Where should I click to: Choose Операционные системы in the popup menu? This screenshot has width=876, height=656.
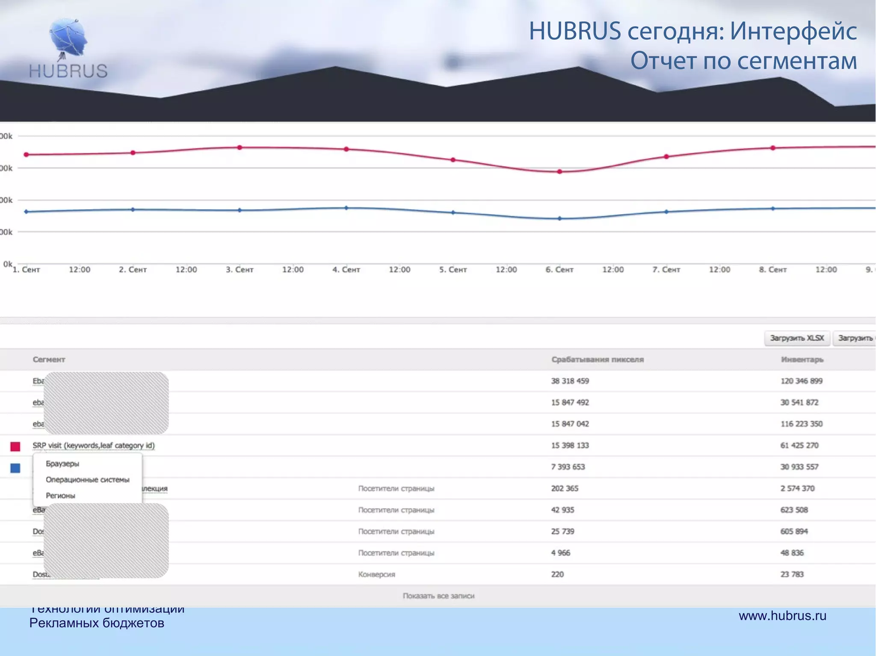pyautogui.click(x=88, y=479)
